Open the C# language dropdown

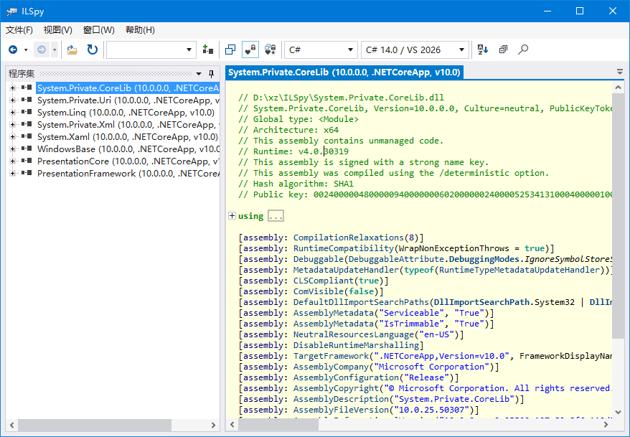point(321,50)
